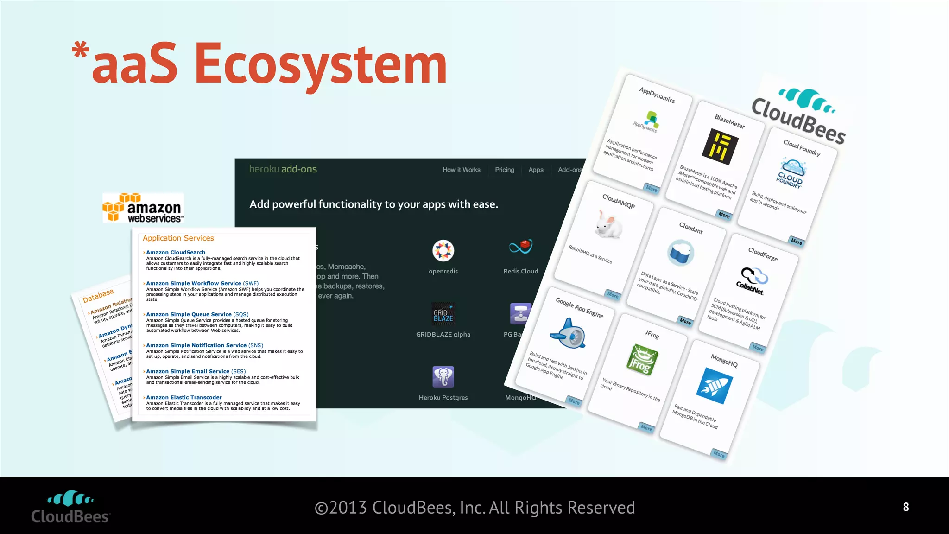Click the AppDynamics card title

click(657, 95)
